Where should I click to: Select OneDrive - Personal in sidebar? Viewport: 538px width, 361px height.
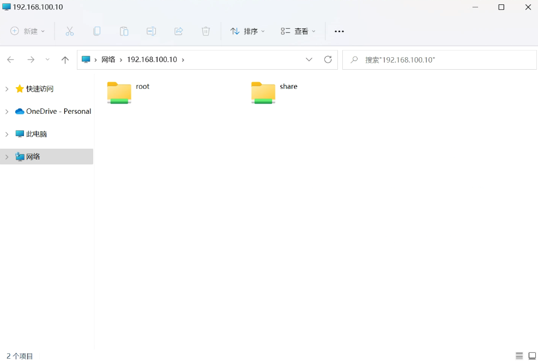pyautogui.click(x=58, y=111)
